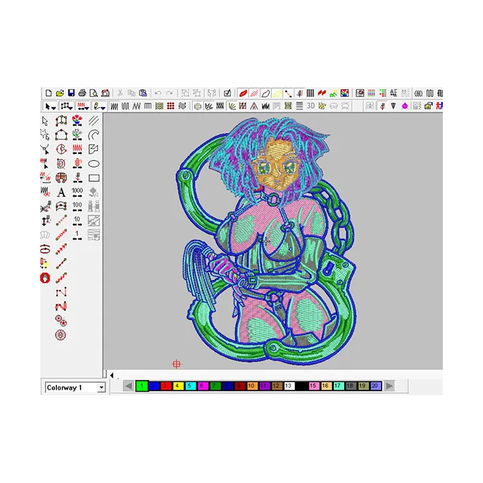Click the 1000 stitches travel icon
This screenshot has width=483, height=483.
(x=77, y=193)
